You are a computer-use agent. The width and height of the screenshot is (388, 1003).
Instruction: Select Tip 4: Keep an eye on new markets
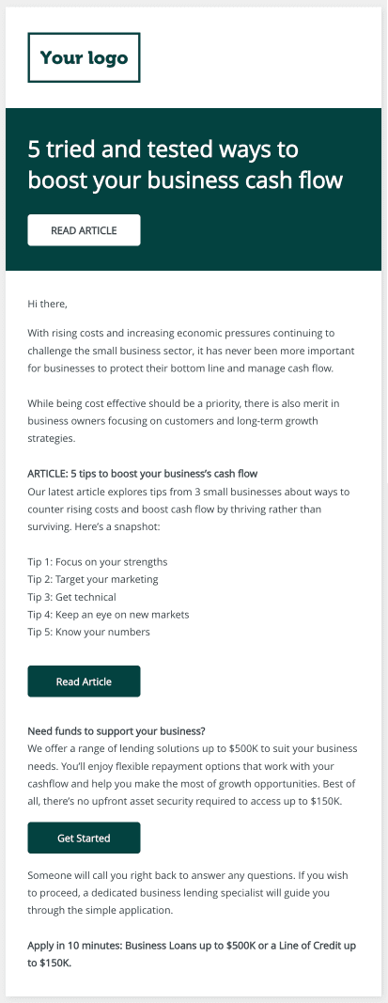pos(109,614)
